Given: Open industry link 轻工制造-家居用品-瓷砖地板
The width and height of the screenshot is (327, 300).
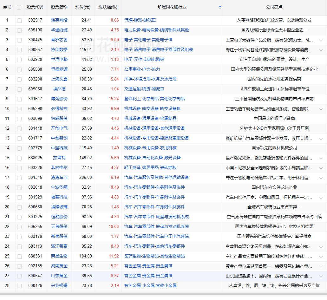Looking at the screenshot, I should pyautogui.click(x=150, y=168).
